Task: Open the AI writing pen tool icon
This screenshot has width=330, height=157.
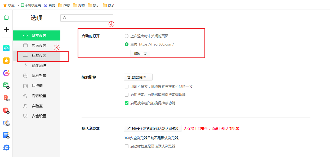Action: click(x=6, y=123)
